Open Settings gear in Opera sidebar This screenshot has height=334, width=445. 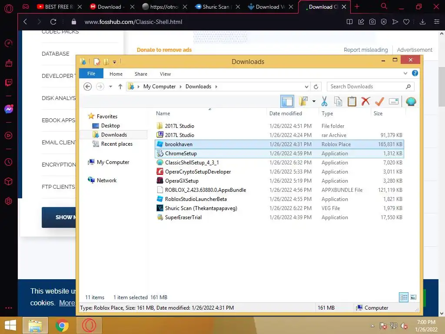[9, 201]
